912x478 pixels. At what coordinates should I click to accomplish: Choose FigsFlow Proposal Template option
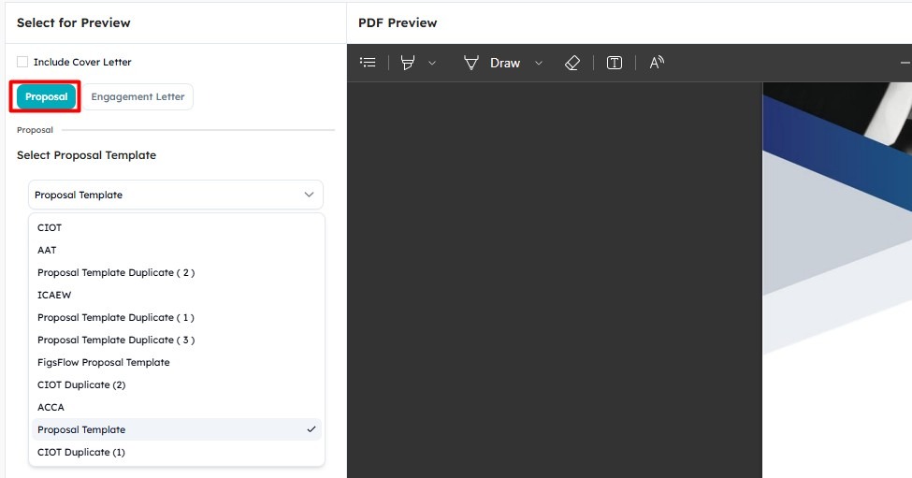(x=176, y=362)
